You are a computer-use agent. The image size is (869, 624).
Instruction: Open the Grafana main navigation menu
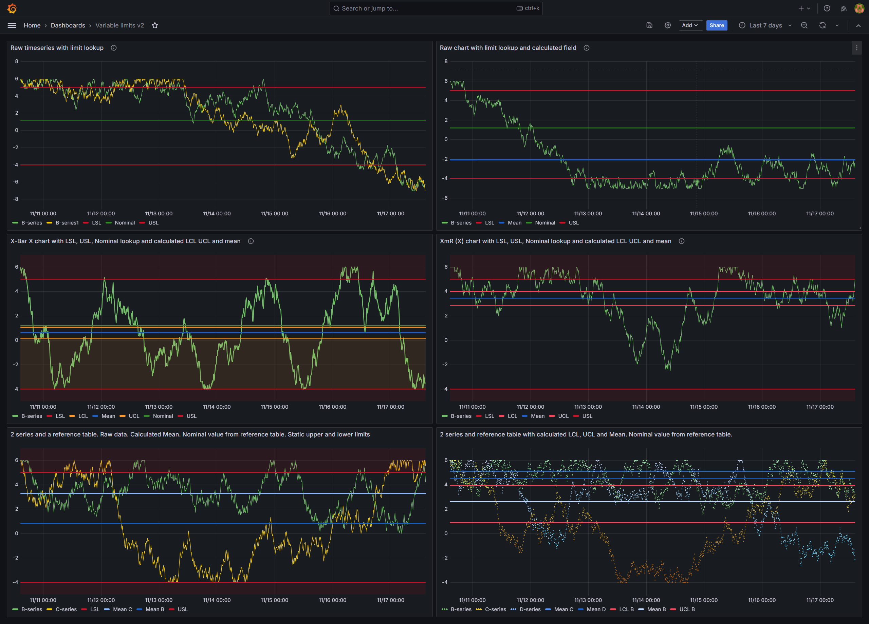(x=12, y=25)
